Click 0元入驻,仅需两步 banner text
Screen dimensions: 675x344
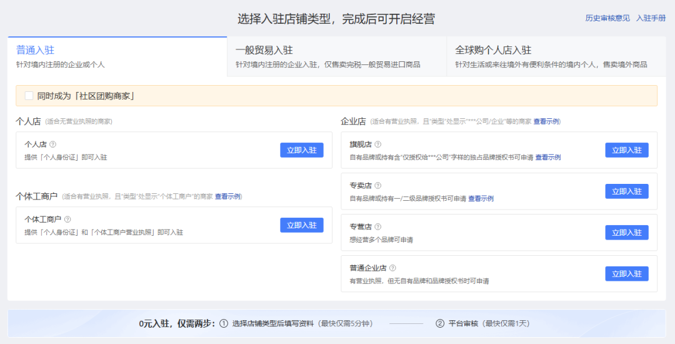click(176, 323)
